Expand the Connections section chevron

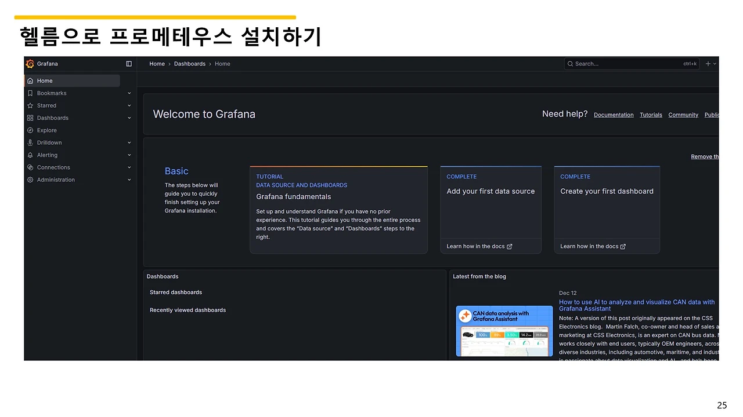coord(129,167)
